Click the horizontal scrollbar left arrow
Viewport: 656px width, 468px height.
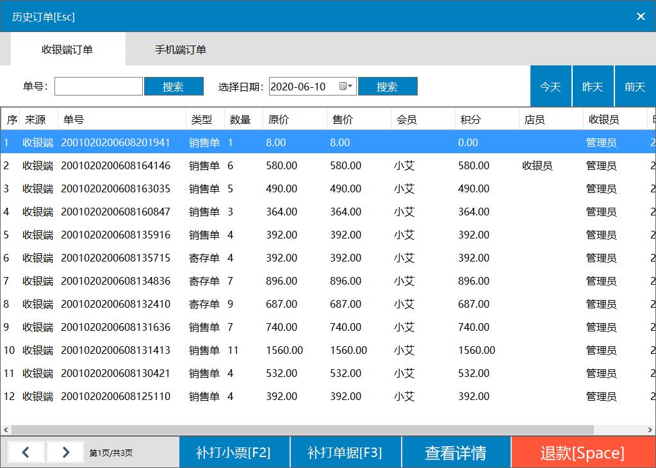point(5,430)
